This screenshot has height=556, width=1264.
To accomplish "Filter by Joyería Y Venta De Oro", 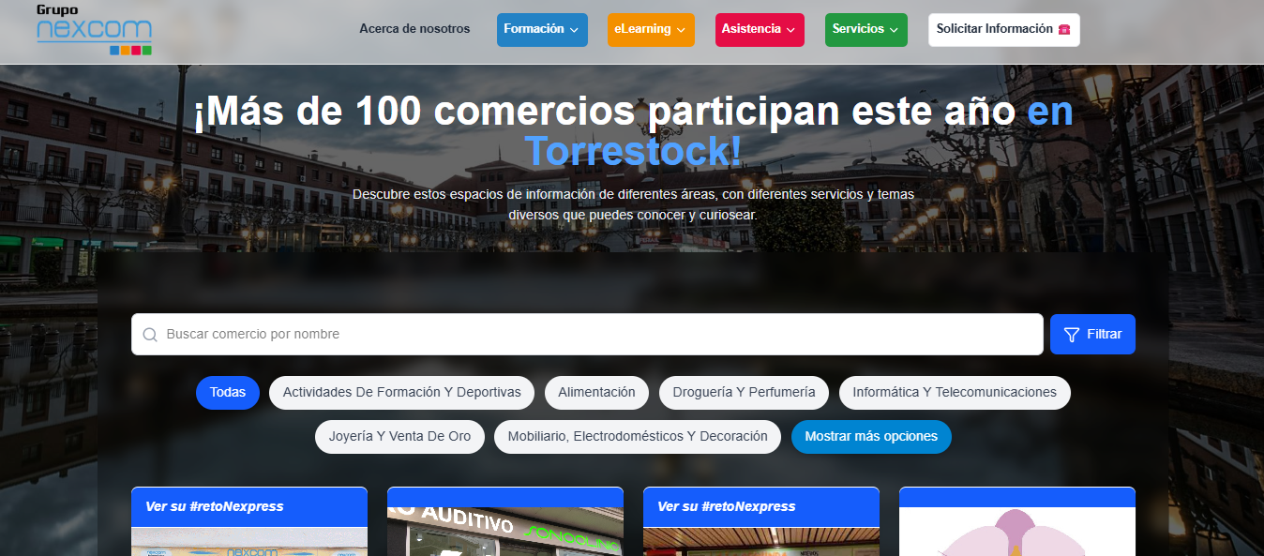I will [399, 436].
